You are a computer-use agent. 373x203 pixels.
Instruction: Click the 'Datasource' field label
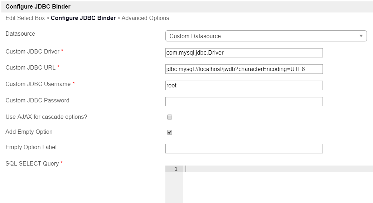[20, 34]
